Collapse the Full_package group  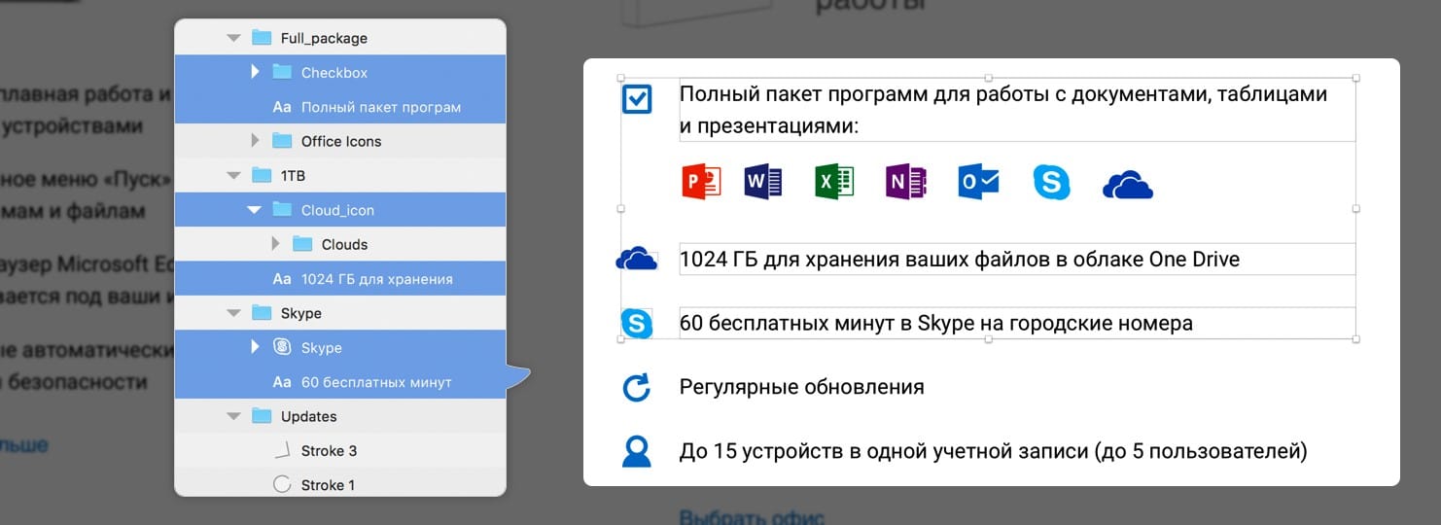[x=232, y=38]
